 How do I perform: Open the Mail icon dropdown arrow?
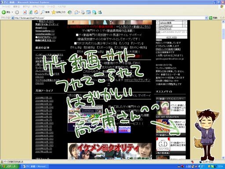pyautogui.click(x=79, y=12)
